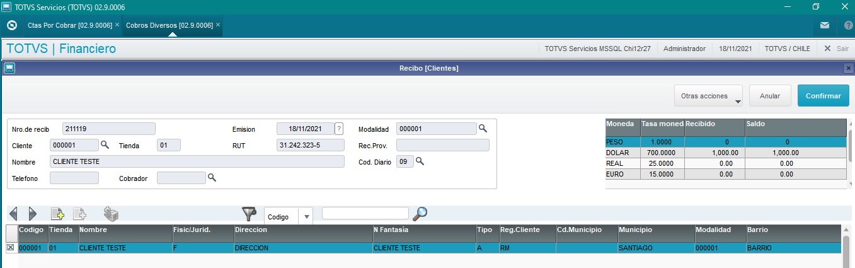
Task: Click the RUT field
Action: pyautogui.click(x=311, y=145)
